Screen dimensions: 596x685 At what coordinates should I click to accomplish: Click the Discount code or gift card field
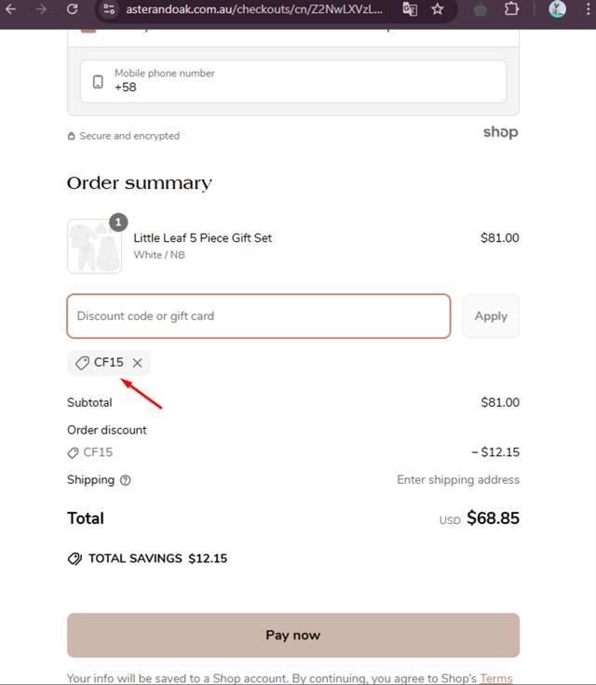259,316
